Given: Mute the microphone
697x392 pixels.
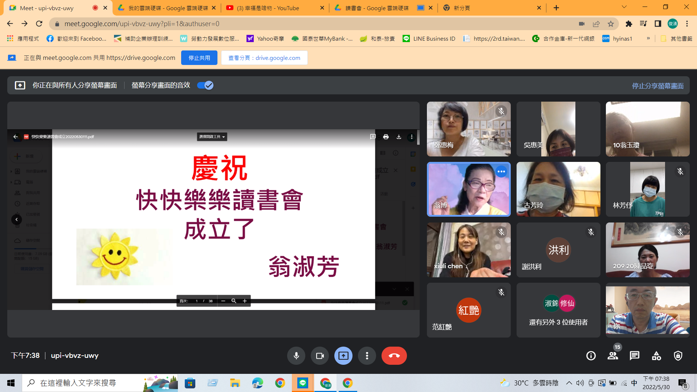Looking at the screenshot, I should click(296, 356).
